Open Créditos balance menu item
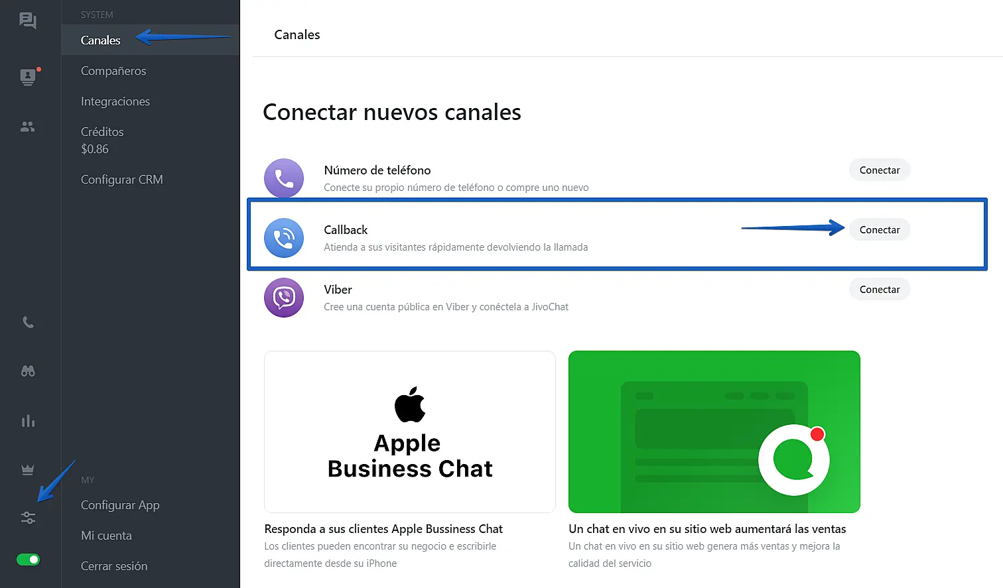The width and height of the screenshot is (1003, 588). 102,140
